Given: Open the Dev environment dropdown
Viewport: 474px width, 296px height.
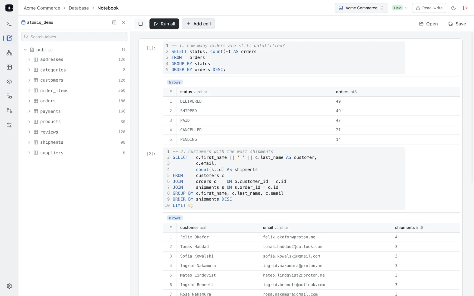Looking at the screenshot, I should click(x=400, y=8).
